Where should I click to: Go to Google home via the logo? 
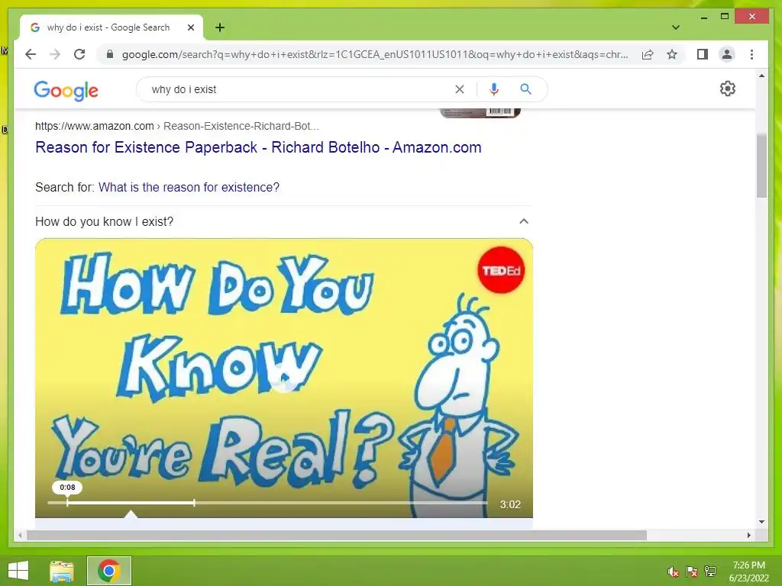66,90
